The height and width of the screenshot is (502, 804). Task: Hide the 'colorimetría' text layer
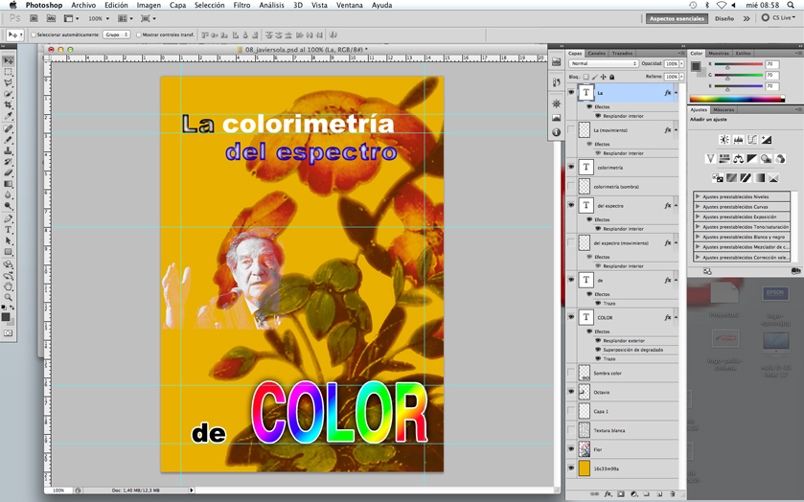click(571, 167)
